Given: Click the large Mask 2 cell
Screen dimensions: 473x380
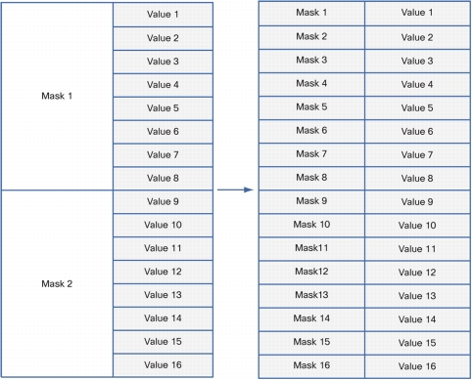Looking at the screenshot, I should tap(57, 284).
